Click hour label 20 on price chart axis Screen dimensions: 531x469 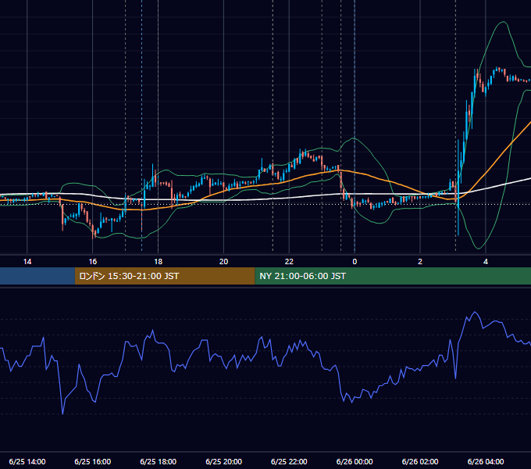tap(223, 262)
